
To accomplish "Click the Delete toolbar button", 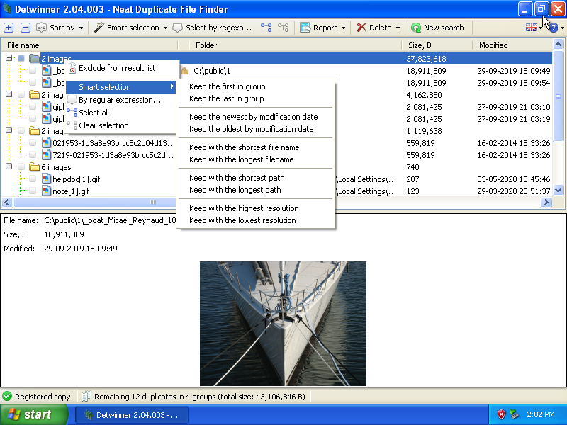I will coord(378,28).
